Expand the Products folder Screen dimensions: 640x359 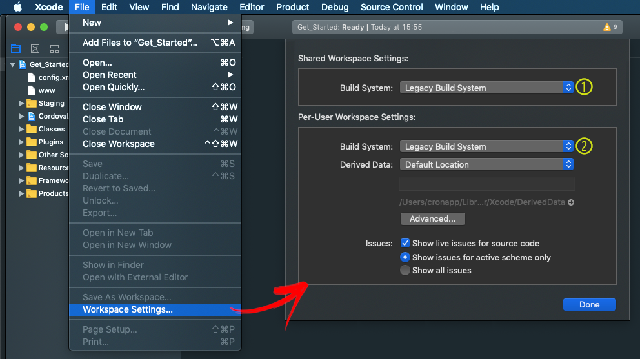point(21,193)
